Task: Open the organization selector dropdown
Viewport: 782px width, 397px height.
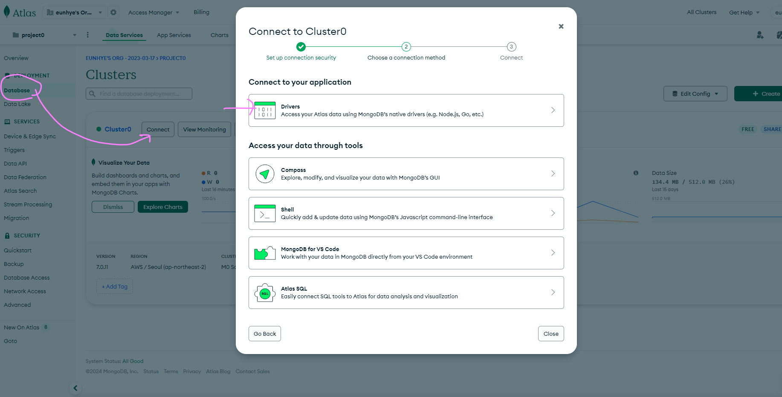Action: tap(75, 12)
